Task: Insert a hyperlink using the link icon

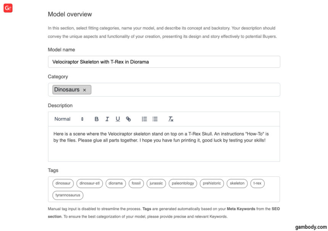Action: pos(129,119)
